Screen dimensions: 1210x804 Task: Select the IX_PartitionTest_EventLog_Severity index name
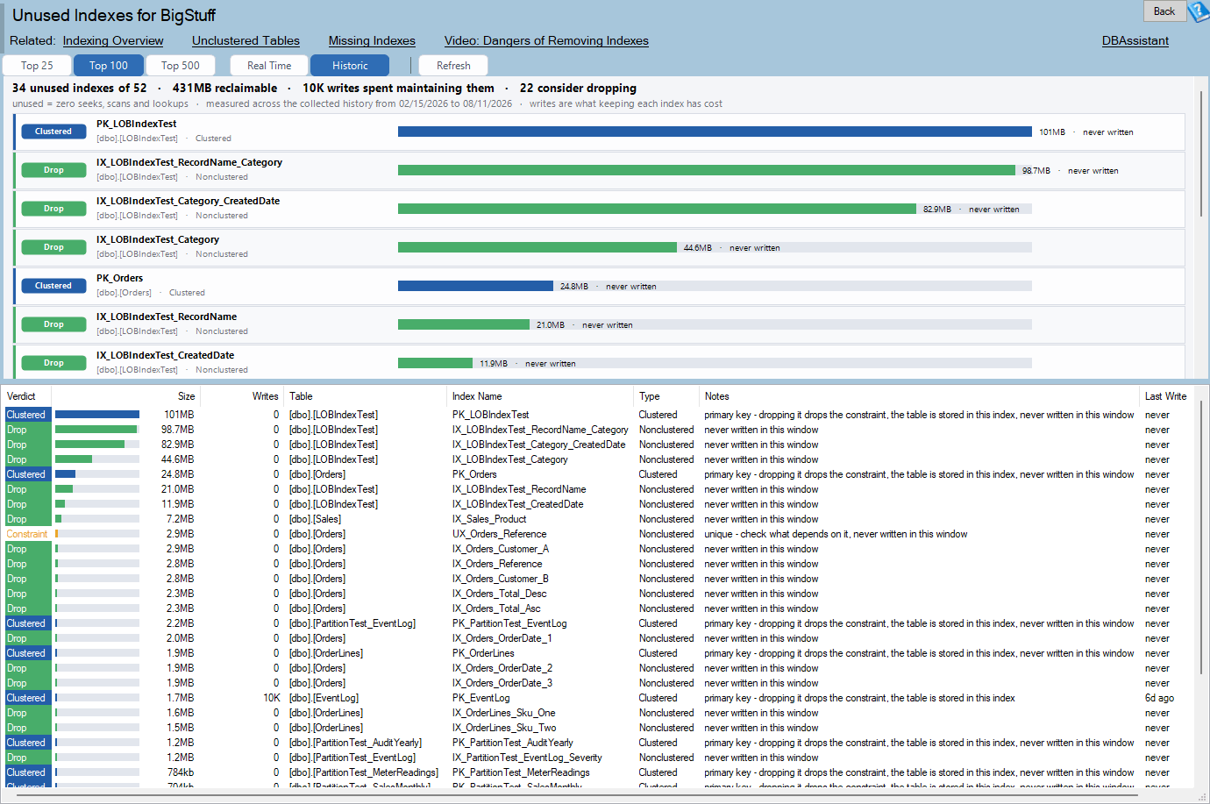coord(527,758)
